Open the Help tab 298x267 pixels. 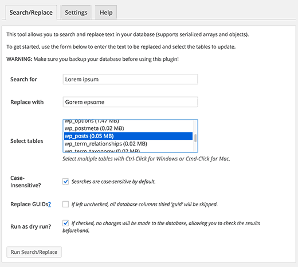(x=106, y=13)
